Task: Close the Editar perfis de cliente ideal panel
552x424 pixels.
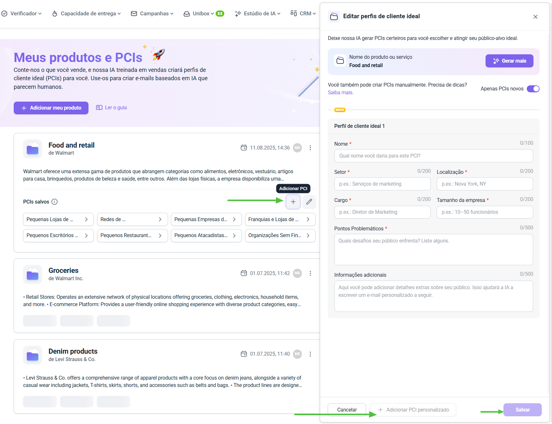Action: point(535,17)
